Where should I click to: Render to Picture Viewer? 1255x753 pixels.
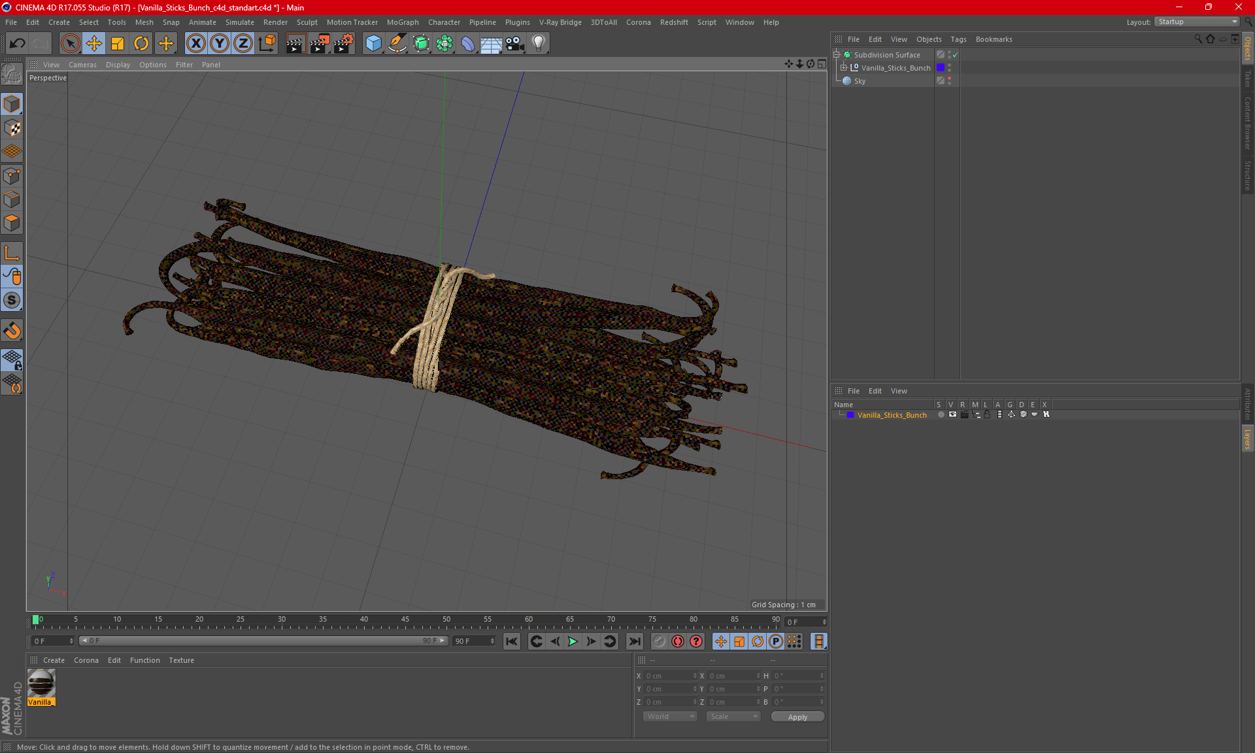(320, 44)
